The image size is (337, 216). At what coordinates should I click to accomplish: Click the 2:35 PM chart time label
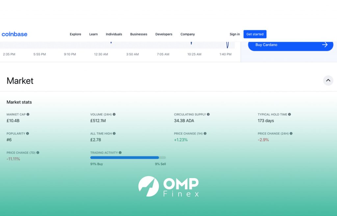(9, 54)
